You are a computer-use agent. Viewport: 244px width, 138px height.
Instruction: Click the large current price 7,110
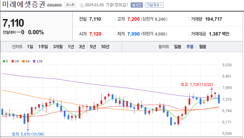(13, 23)
